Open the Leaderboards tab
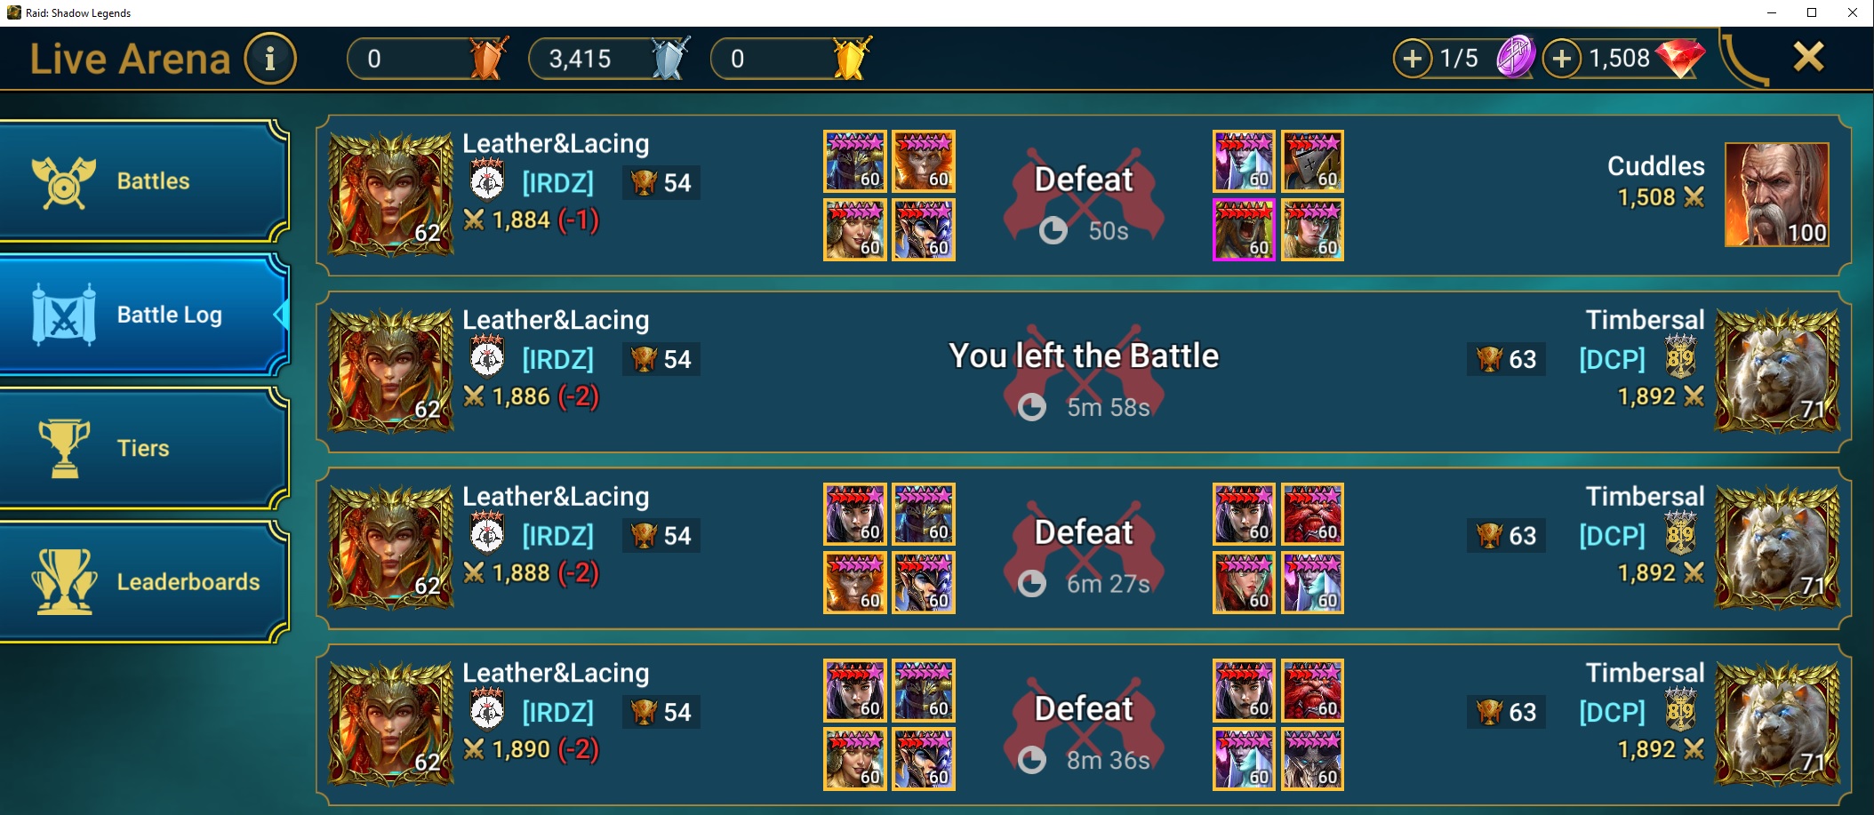Image resolution: width=1874 pixels, height=815 pixels. coord(144,582)
